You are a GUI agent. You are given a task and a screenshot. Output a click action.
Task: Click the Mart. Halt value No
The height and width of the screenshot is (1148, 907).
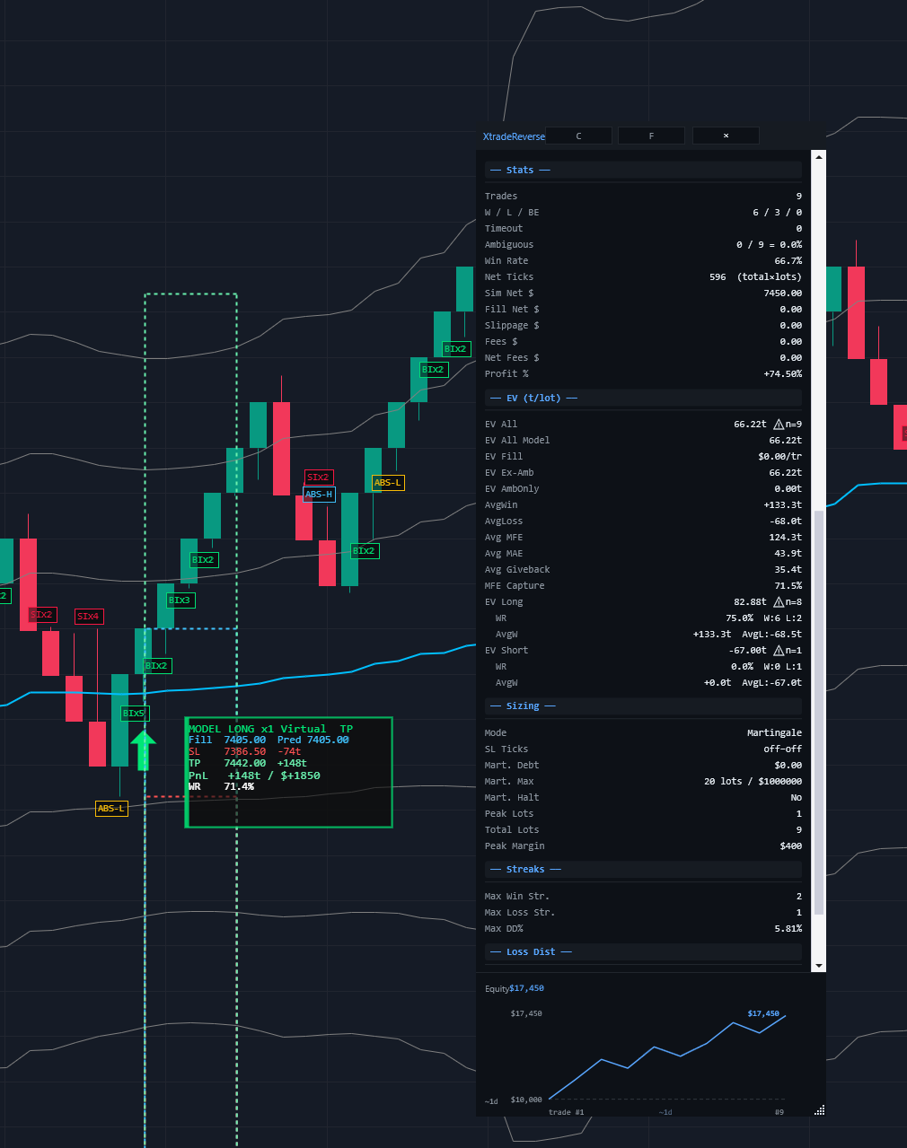tap(797, 797)
